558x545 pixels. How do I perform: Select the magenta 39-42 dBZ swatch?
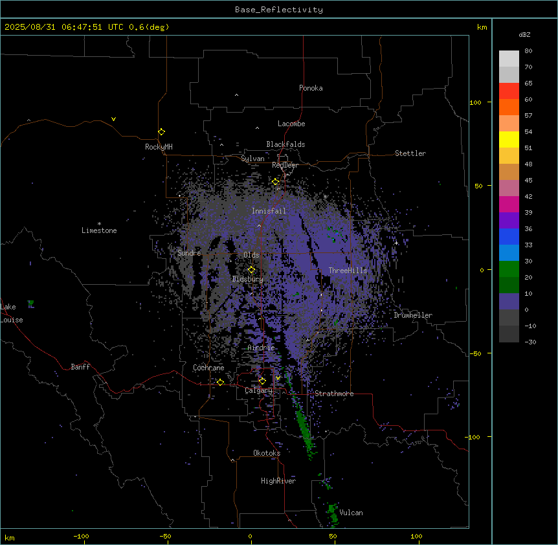509,204
